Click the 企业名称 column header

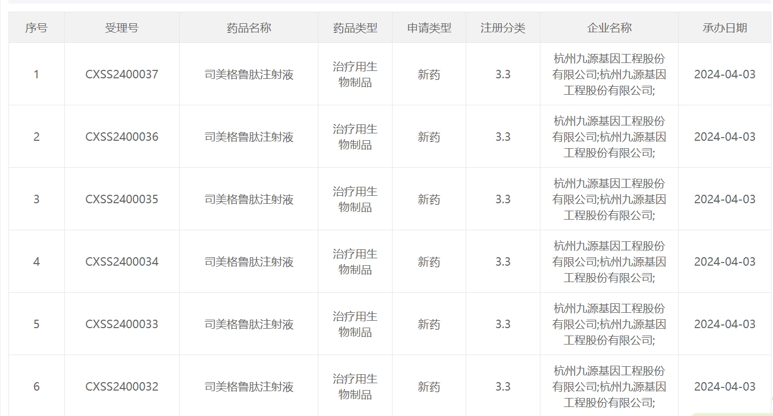point(609,28)
